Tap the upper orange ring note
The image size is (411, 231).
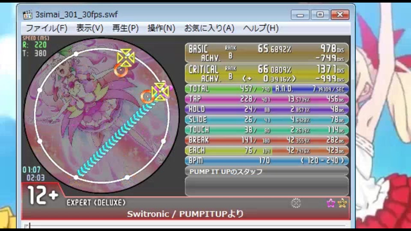point(121,70)
